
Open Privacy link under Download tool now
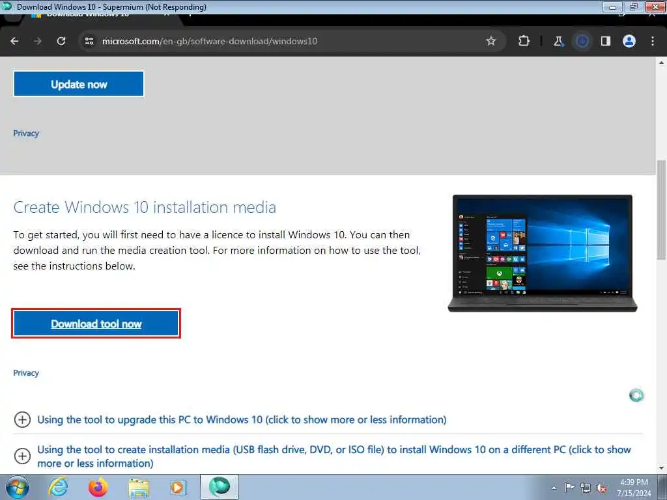point(26,373)
